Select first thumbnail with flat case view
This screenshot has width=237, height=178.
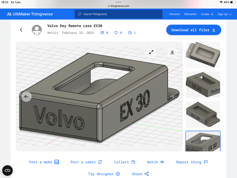(203, 55)
